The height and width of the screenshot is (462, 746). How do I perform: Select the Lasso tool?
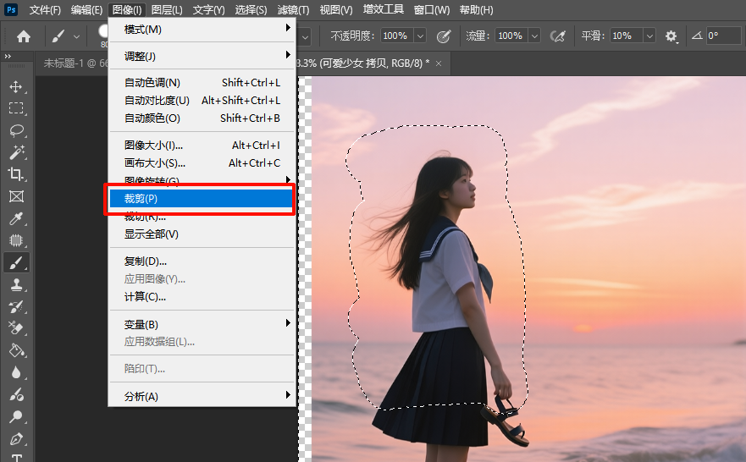[15, 130]
